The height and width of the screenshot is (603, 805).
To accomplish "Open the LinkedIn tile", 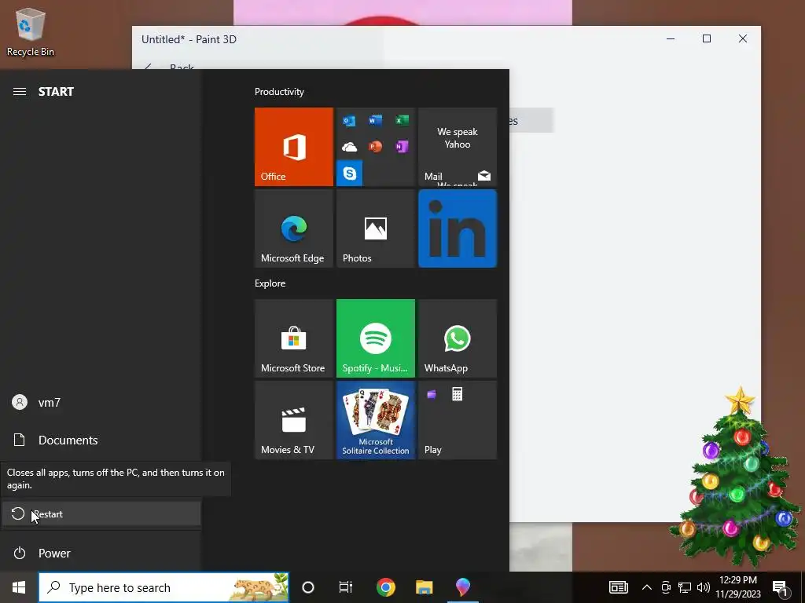I will (458, 228).
